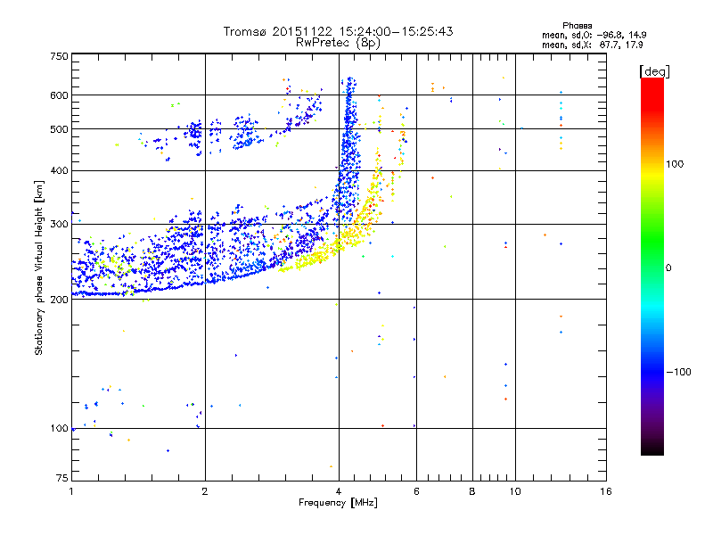This screenshot has height=535, width=713.
Task: Pick the black bottom of the phase colorbar
Action: click(652, 449)
